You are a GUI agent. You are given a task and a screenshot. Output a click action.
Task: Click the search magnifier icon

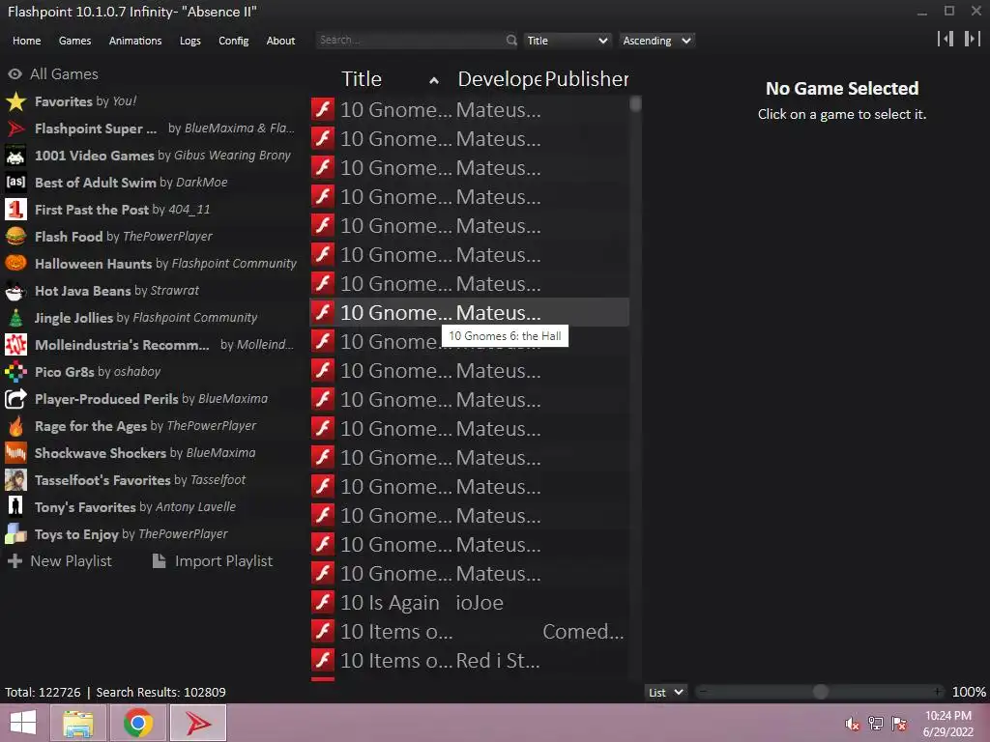coord(511,40)
